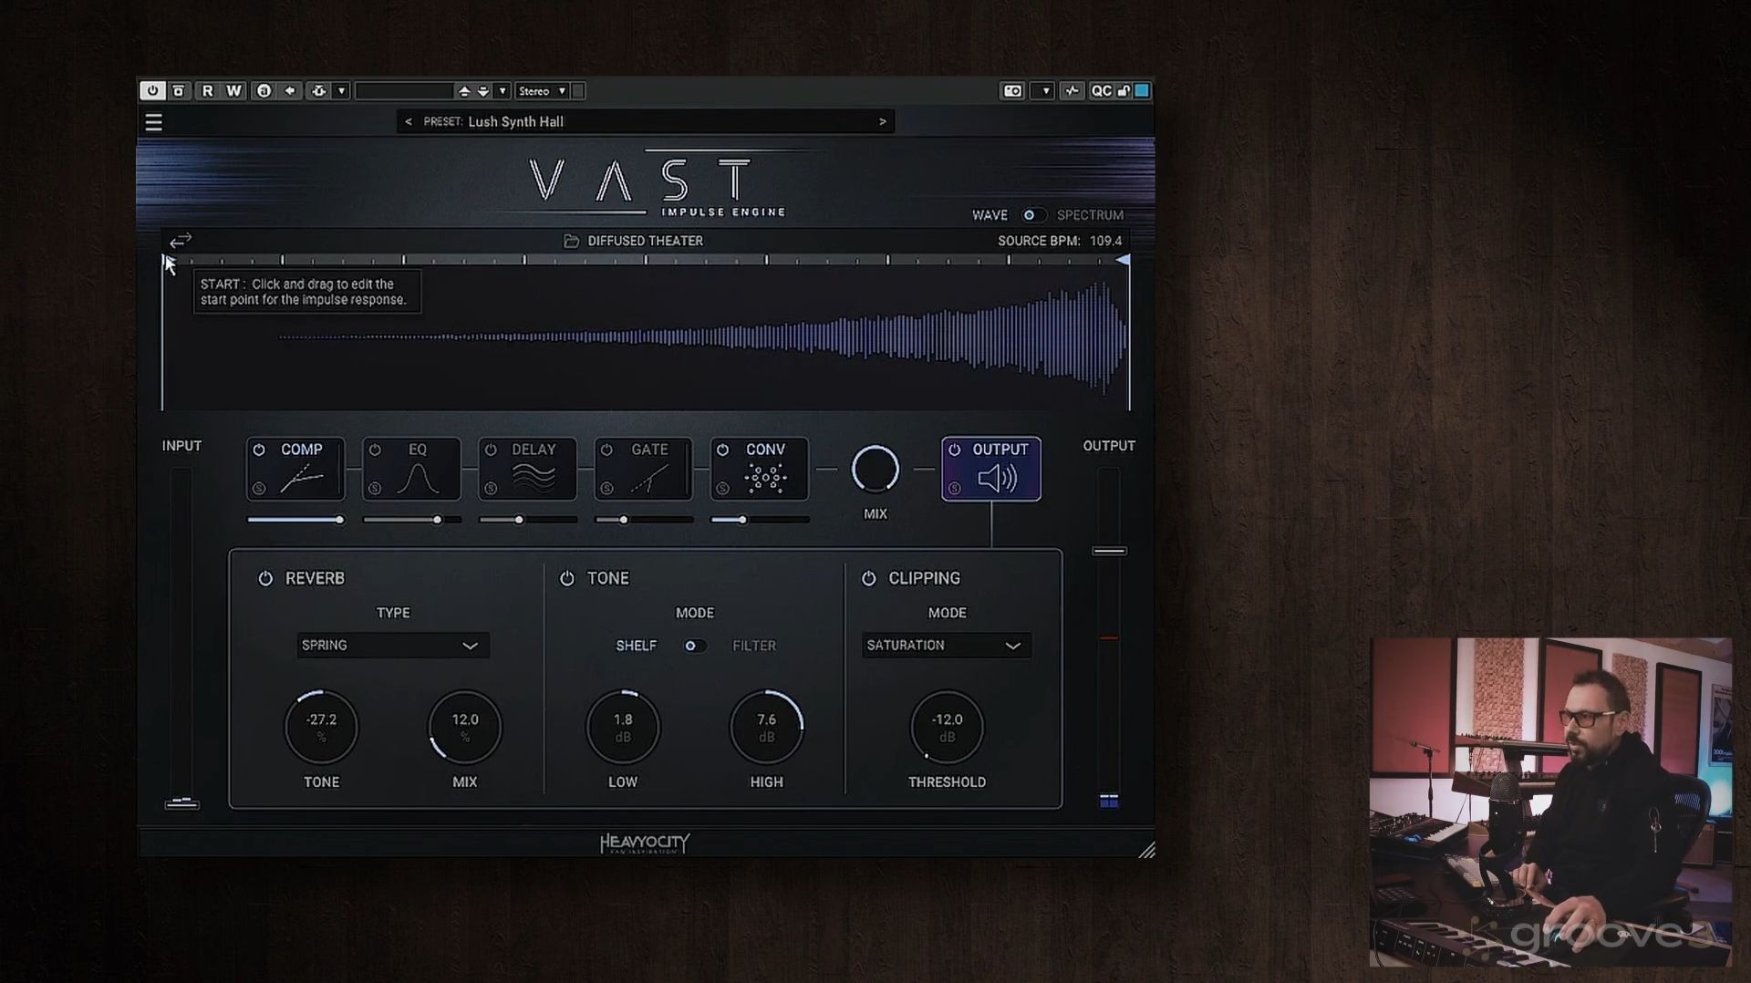
Task: Toggle OUTPUT module power
Action: [x=954, y=450]
